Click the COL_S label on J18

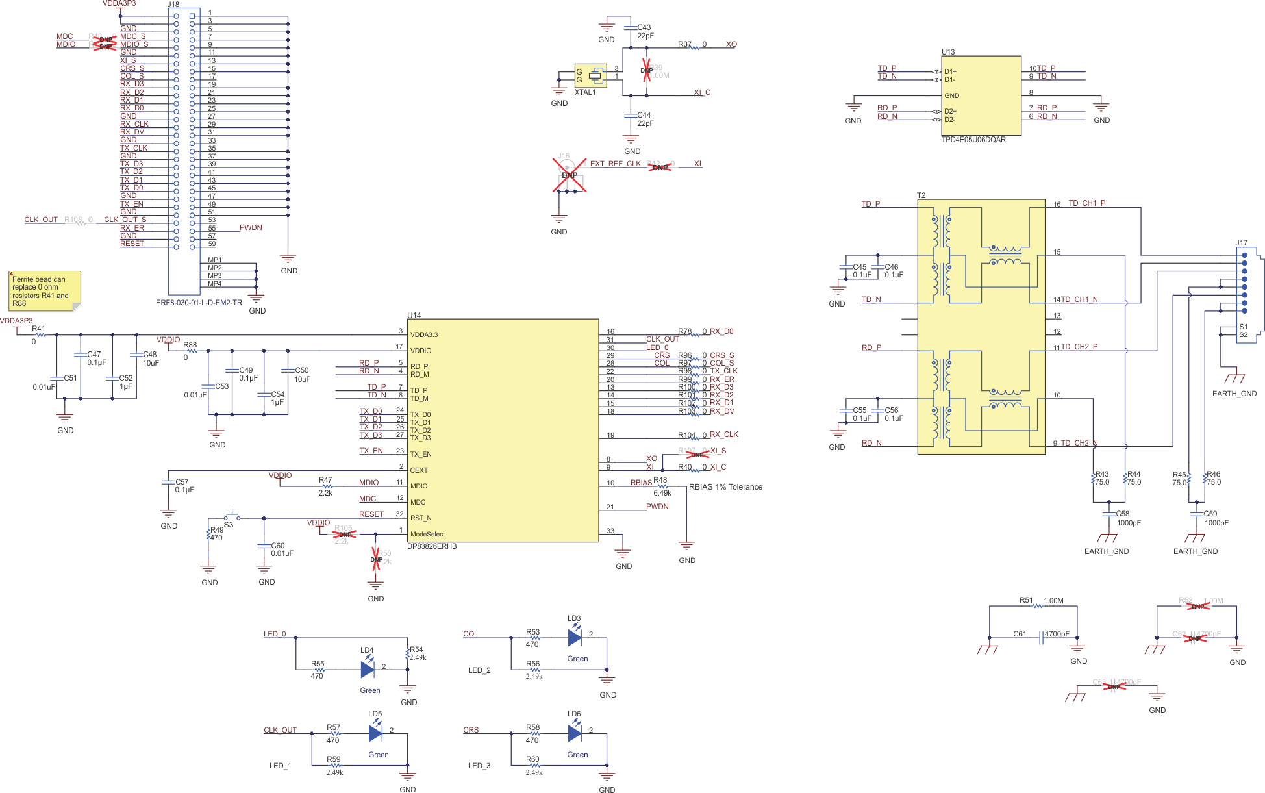click(132, 76)
